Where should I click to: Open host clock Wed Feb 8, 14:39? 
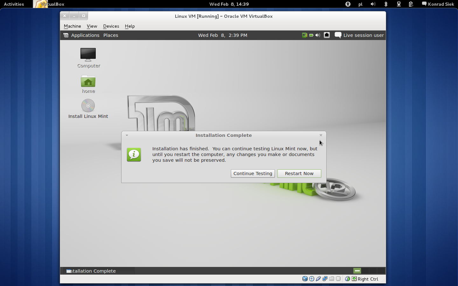[x=229, y=4]
